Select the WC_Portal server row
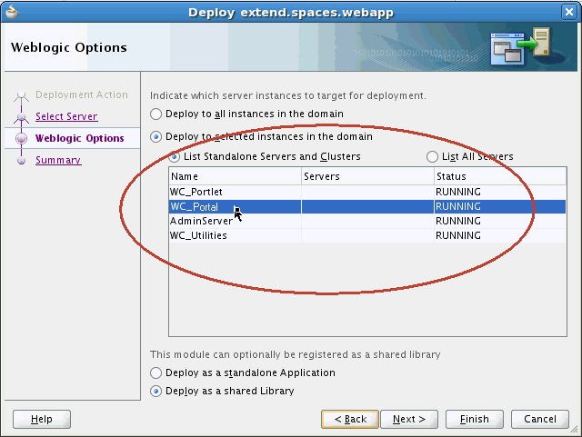The image size is (582, 437). coord(367,206)
